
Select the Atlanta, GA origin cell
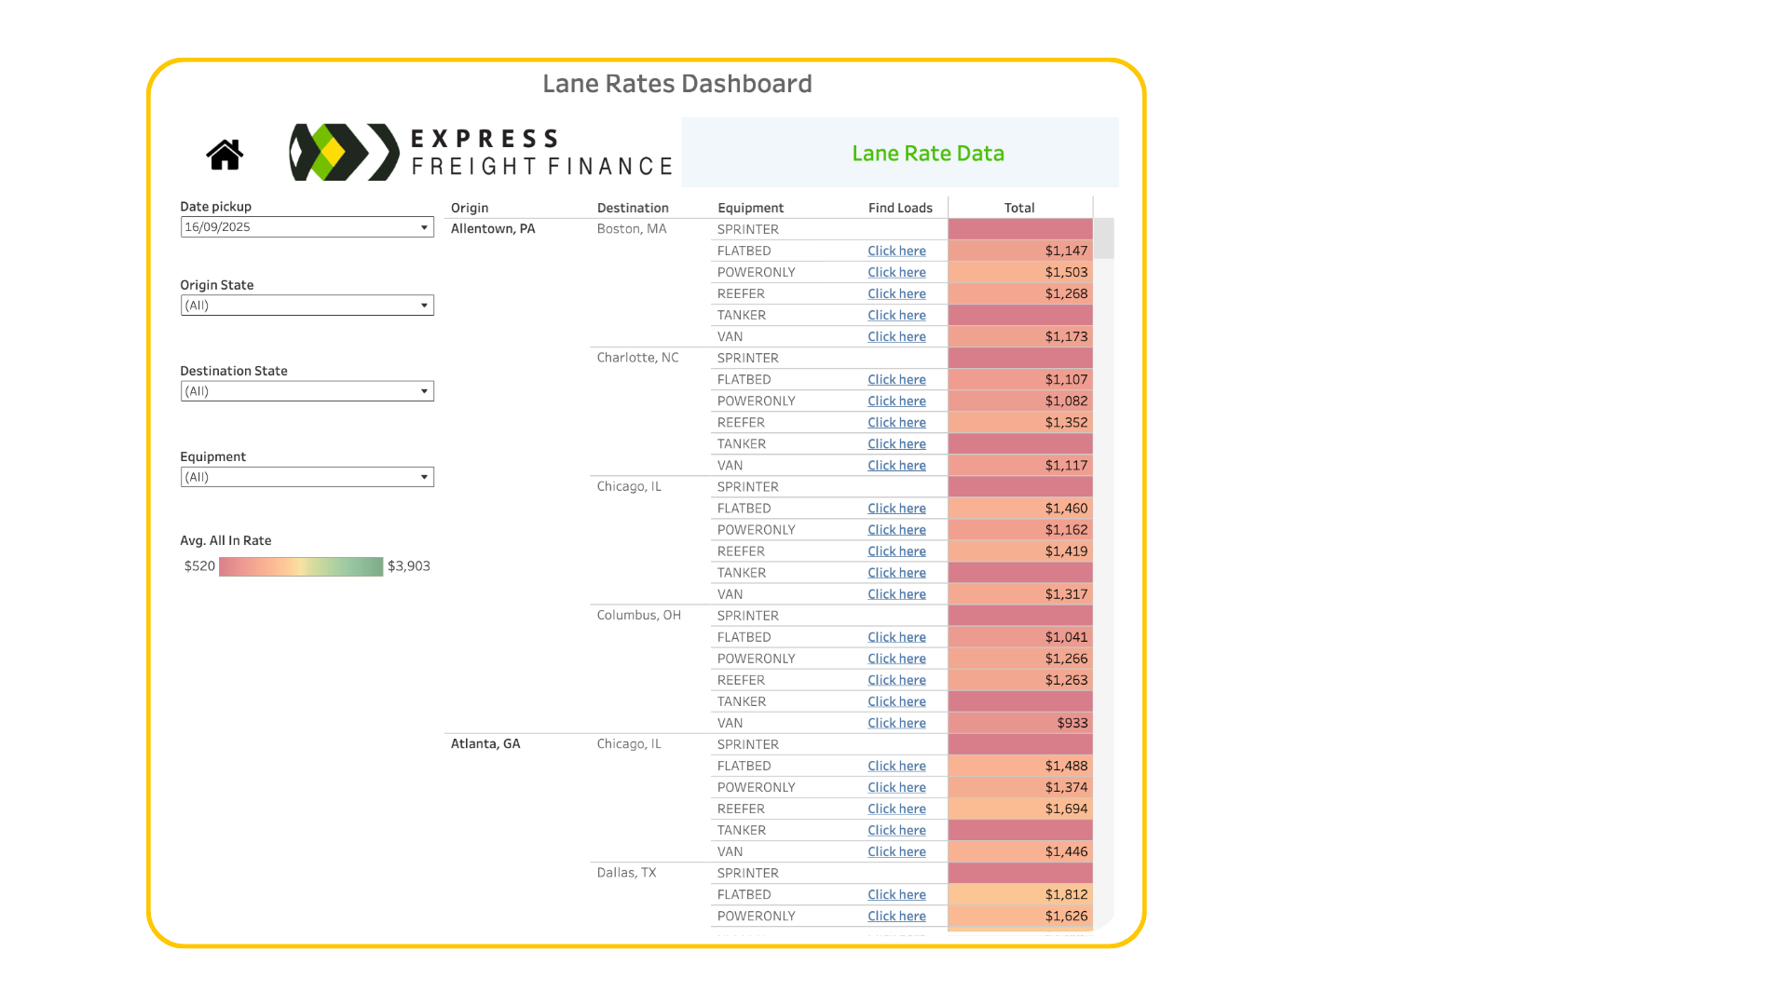tap(485, 744)
